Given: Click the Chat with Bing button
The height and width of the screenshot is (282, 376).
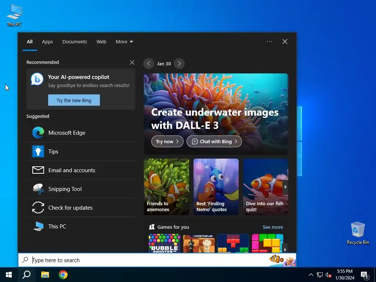Looking at the screenshot, I should (214, 141).
